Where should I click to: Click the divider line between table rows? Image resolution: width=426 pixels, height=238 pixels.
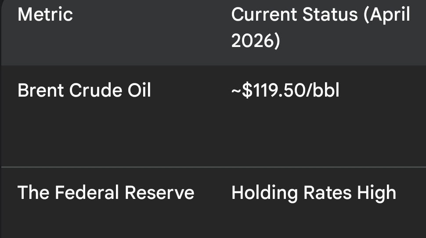coord(213,167)
